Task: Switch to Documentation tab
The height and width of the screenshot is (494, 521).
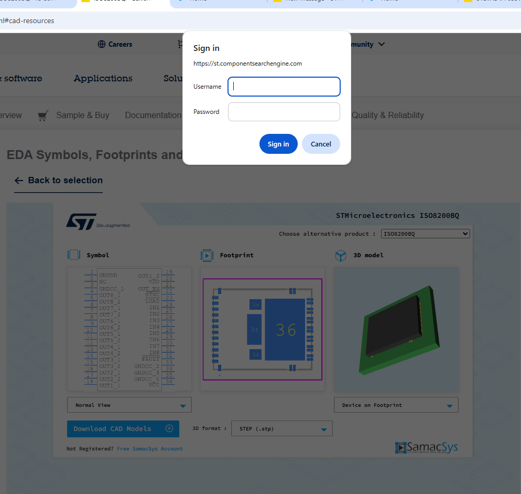Action: tap(153, 115)
